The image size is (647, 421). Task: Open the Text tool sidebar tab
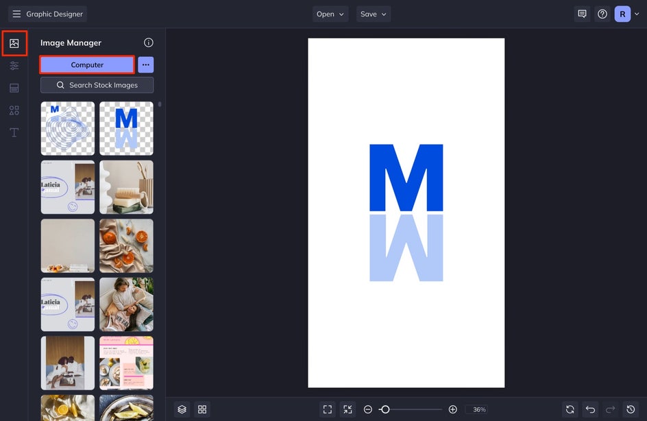pyautogui.click(x=14, y=132)
